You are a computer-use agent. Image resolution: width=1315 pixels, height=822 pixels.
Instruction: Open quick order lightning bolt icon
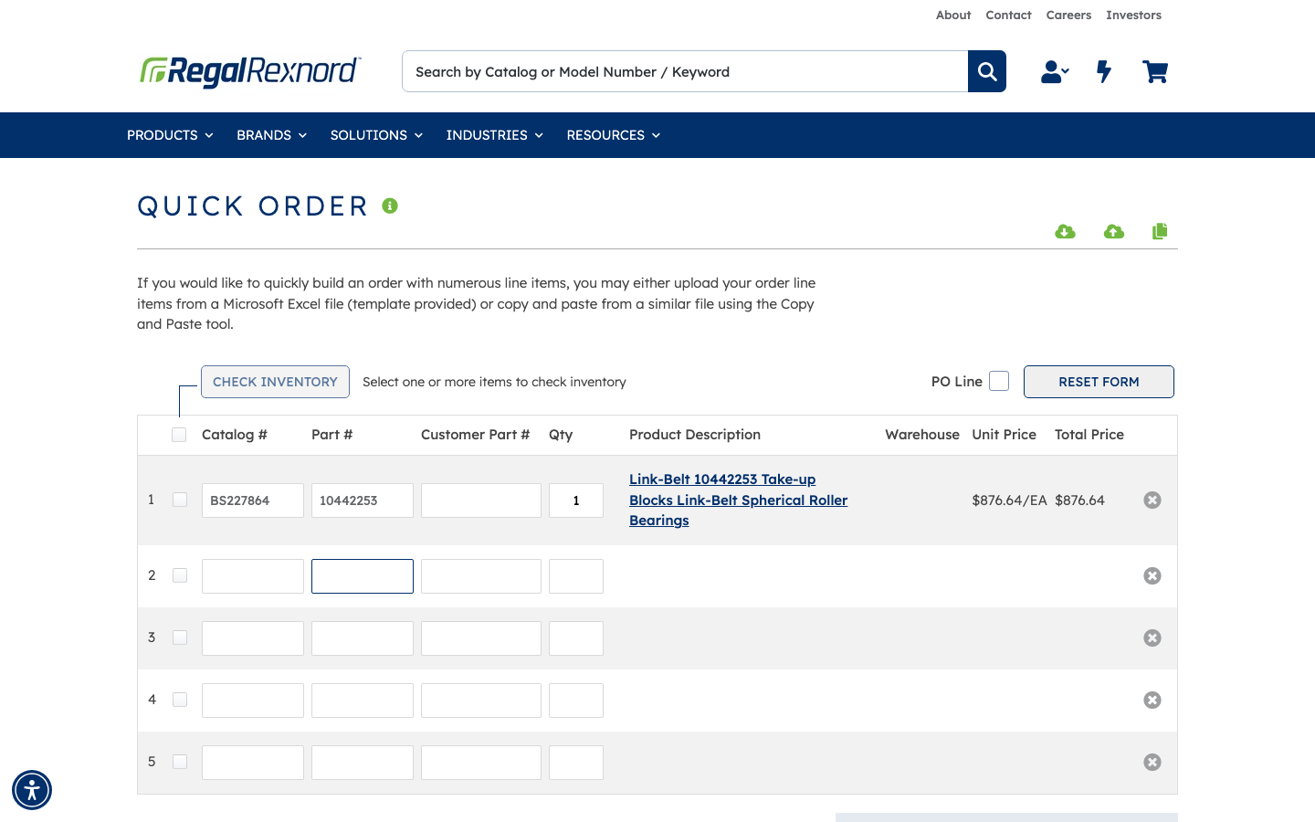(x=1104, y=71)
